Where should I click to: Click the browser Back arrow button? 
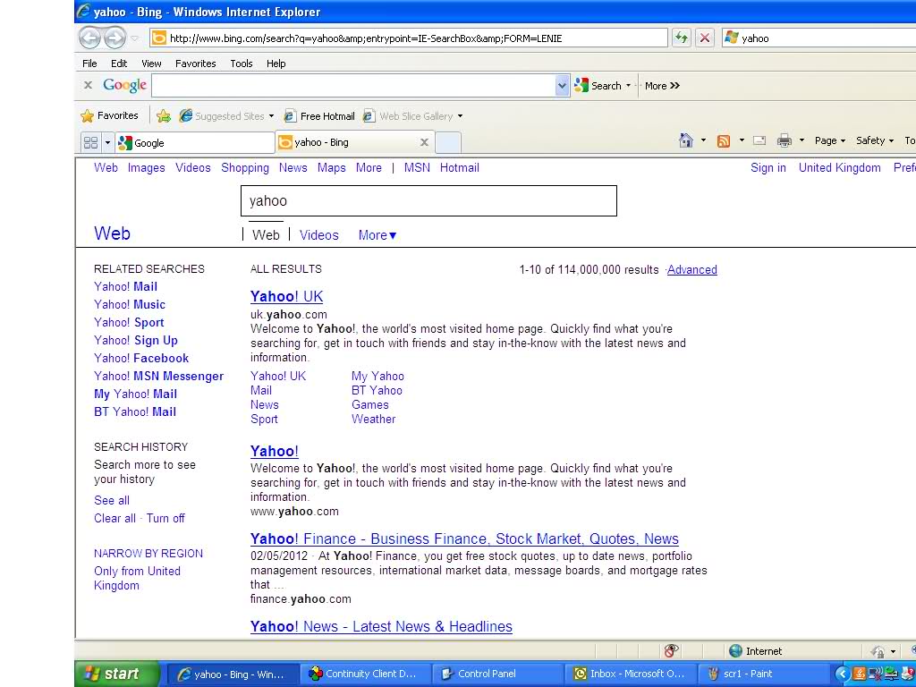pyautogui.click(x=90, y=38)
